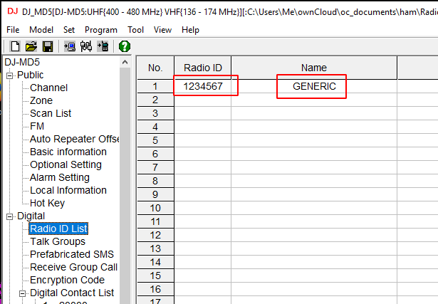Open a codeplug file with folder icon
Image resolution: width=438 pixels, height=304 pixels.
coord(31,46)
